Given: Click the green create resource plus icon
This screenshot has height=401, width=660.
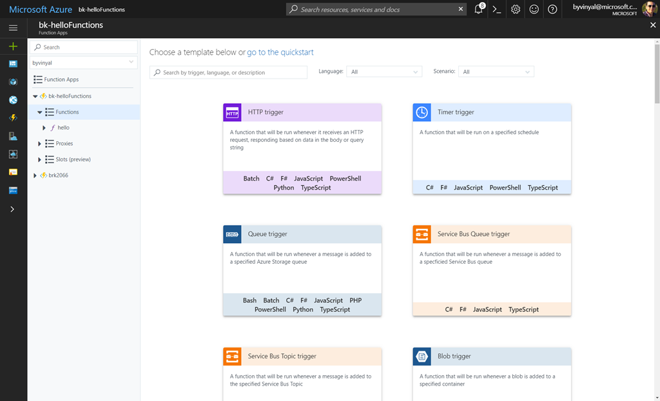Looking at the screenshot, I should point(13,46).
